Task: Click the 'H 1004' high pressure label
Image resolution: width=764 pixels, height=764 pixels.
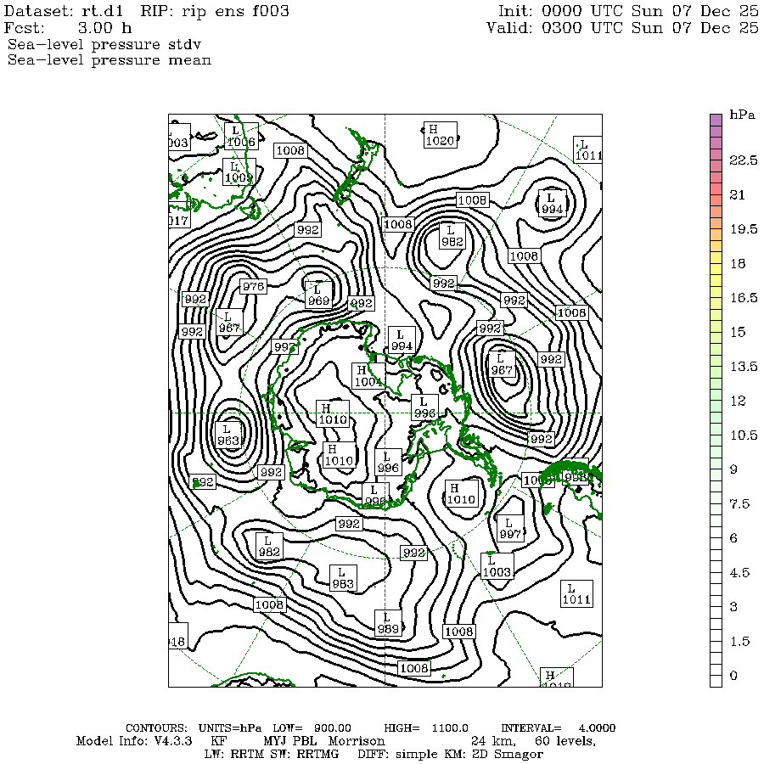Action: 368,376
